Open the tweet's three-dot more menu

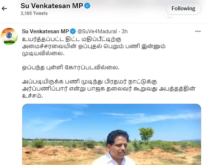pos(198,31)
